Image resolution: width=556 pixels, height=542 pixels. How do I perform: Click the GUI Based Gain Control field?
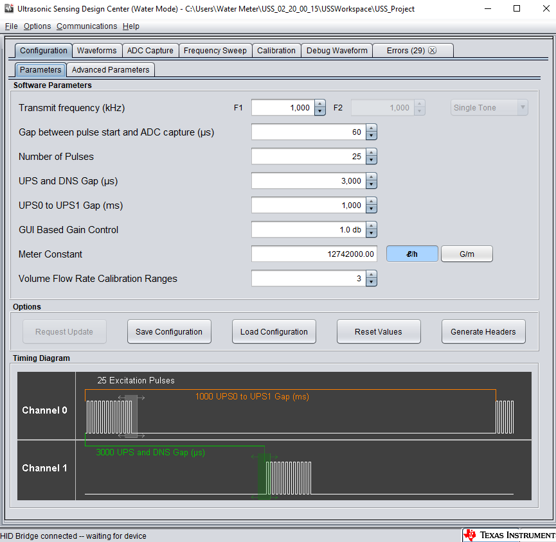click(309, 230)
